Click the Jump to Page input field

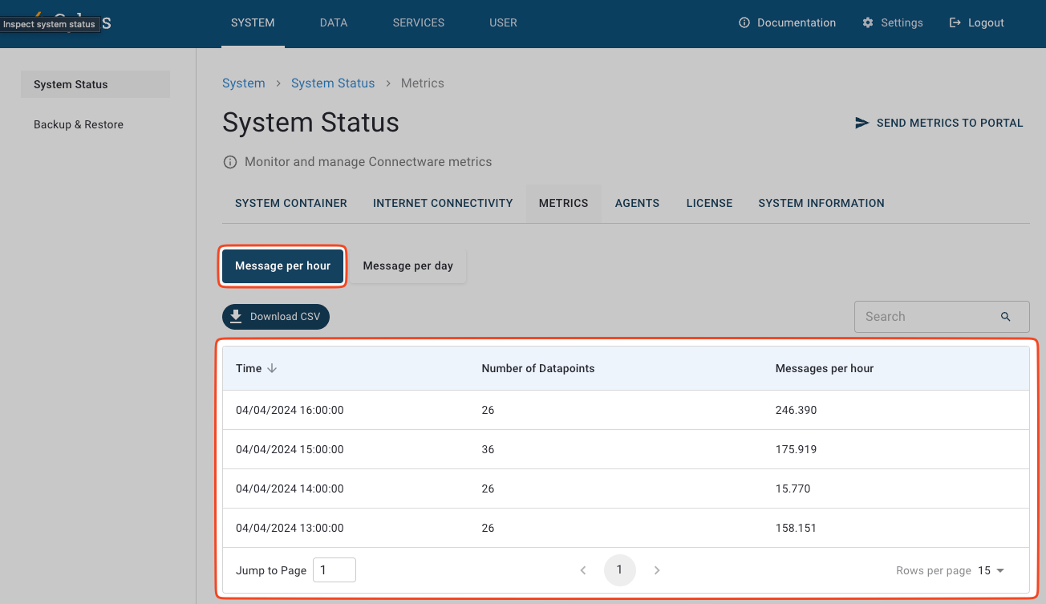click(334, 570)
